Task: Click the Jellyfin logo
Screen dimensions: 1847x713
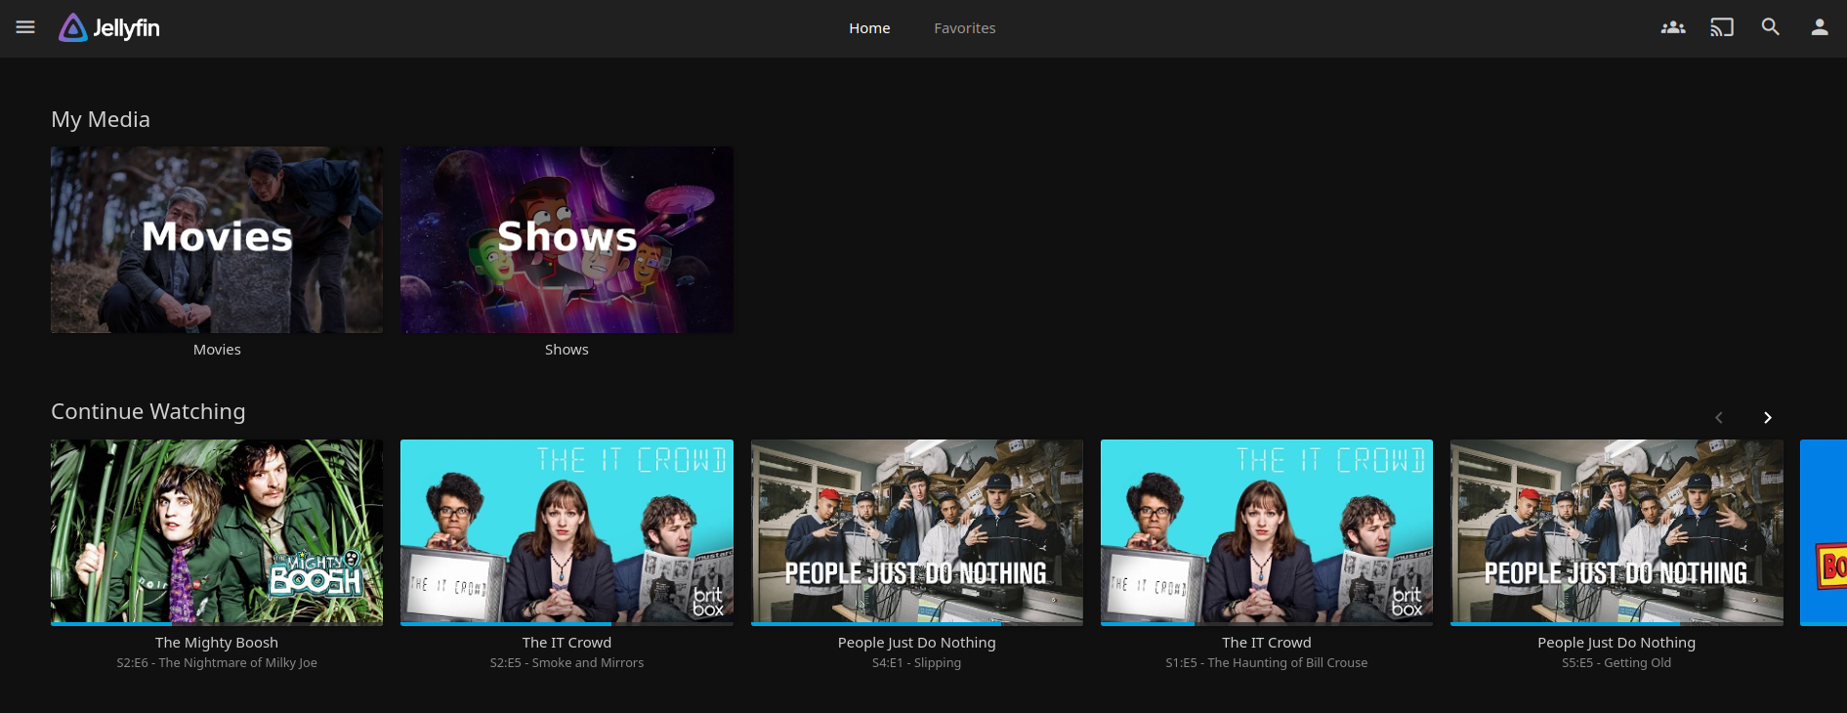Action: click(109, 28)
